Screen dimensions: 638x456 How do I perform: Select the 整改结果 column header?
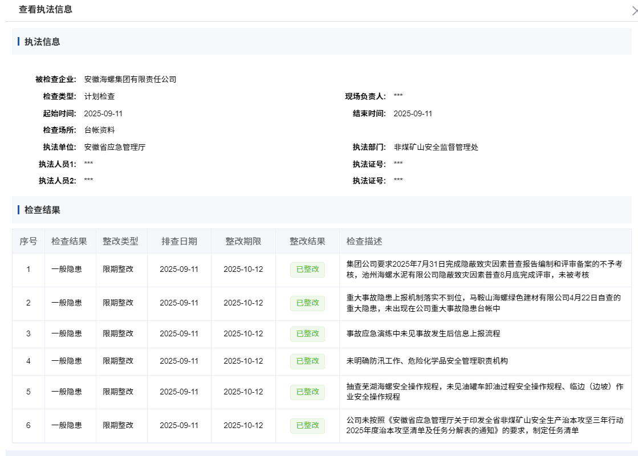[x=308, y=241]
